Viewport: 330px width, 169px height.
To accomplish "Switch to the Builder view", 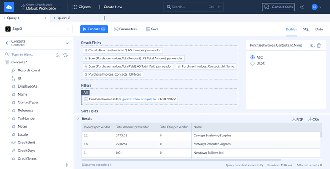I will [291, 29].
